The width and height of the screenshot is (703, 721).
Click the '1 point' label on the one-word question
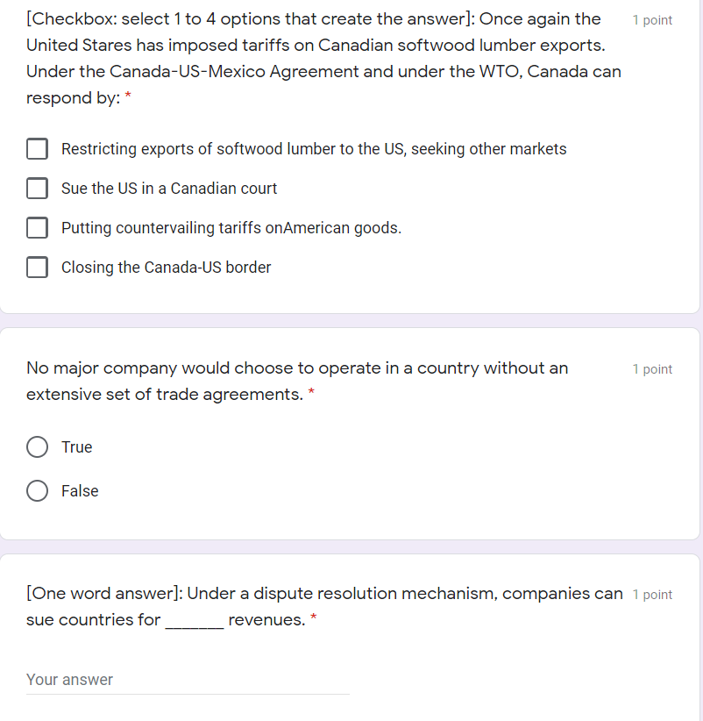tap(651, 594)
